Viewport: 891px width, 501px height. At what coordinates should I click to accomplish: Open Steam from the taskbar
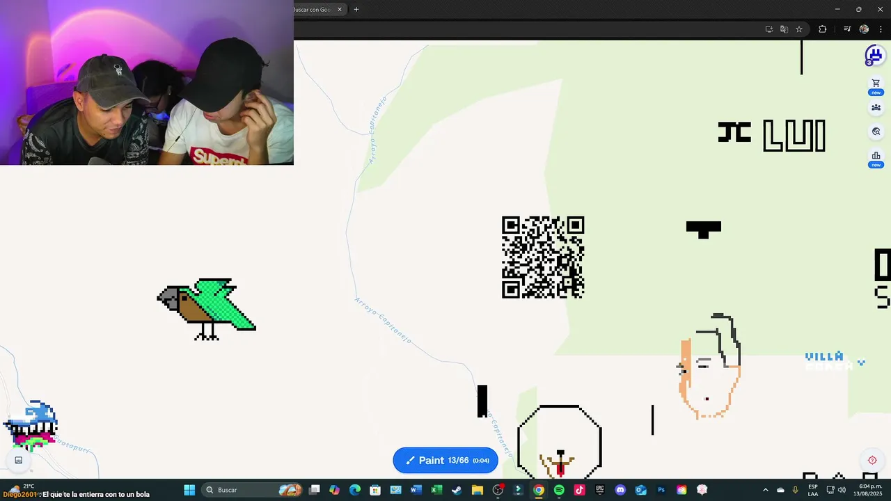point(457,490)
